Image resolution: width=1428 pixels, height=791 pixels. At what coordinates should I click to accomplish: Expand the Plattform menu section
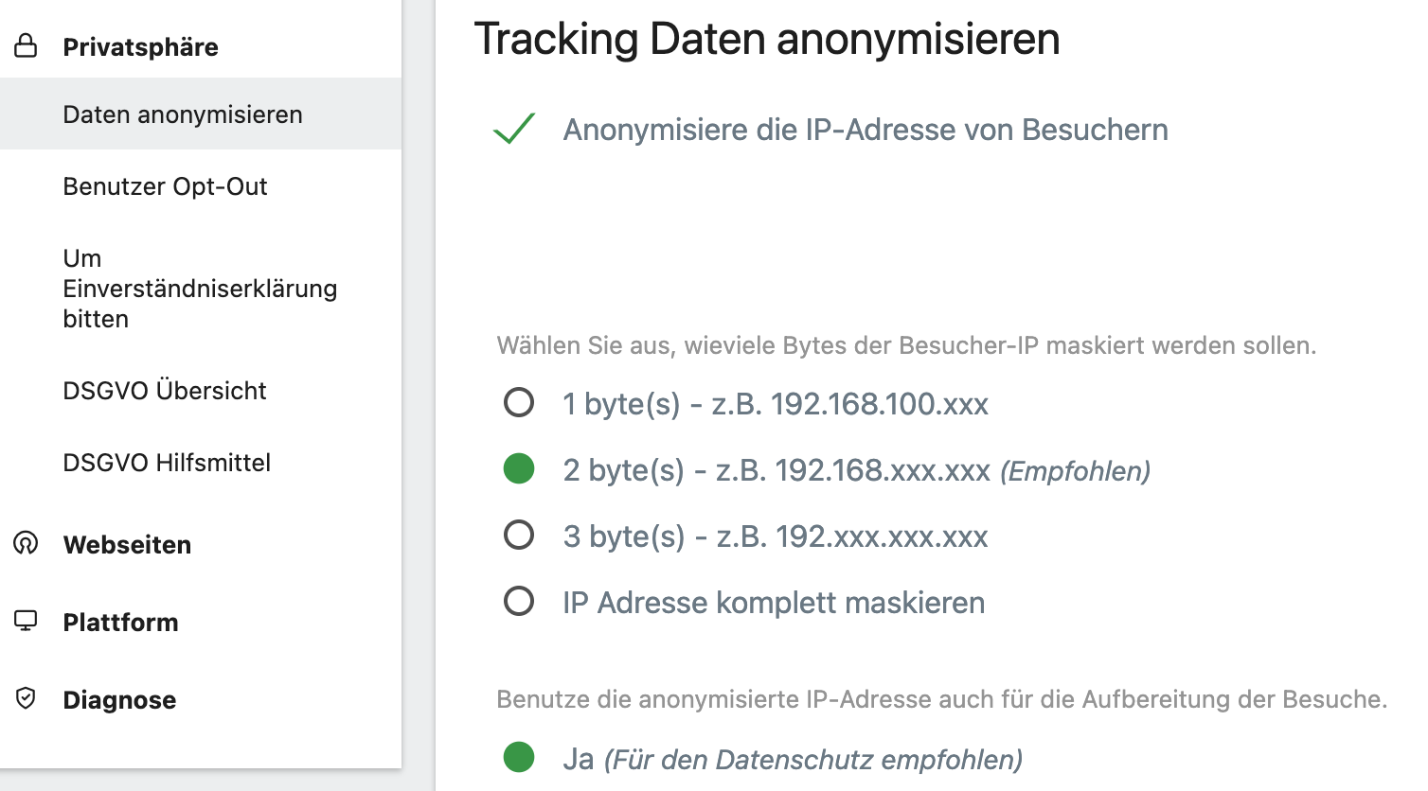[x=120, y=623]
